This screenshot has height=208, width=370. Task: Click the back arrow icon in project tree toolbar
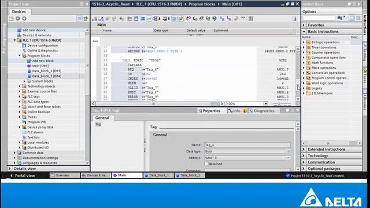(18, 18)
